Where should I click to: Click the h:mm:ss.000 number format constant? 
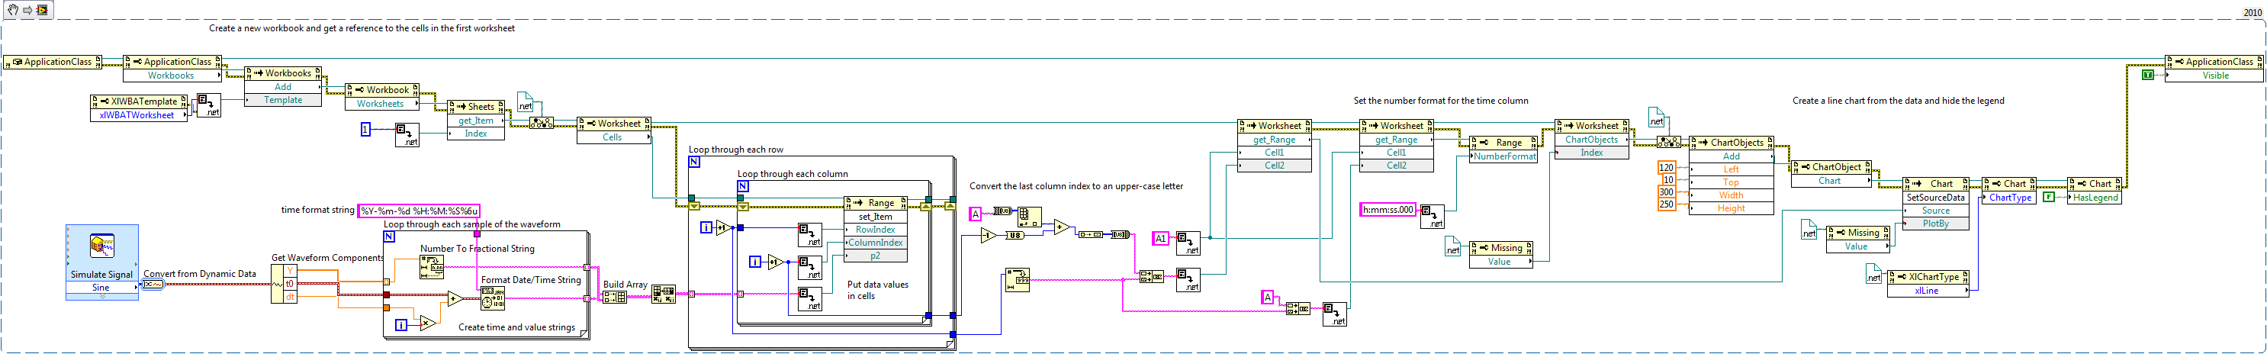click(x=1388, y=210)
